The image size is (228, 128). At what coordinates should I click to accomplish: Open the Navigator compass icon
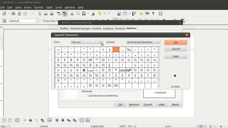pyautogui.click(x=141, y=14)
